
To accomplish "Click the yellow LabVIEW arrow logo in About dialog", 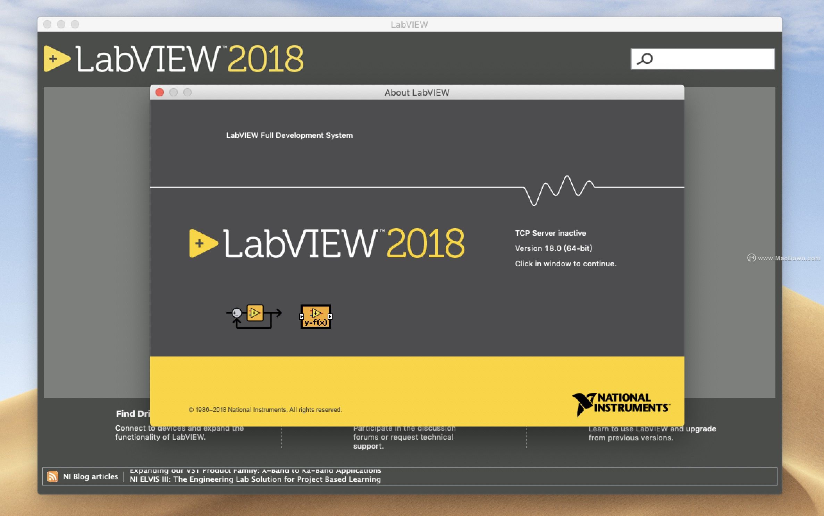I will [203, 243].
